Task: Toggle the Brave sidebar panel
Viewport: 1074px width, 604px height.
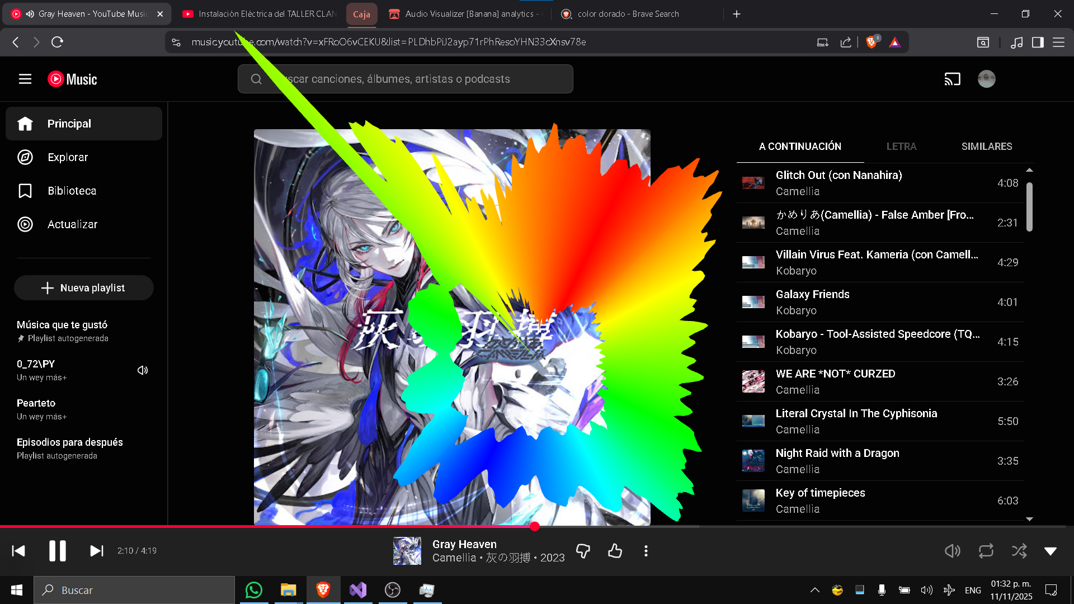Action: click(x=1038, y=42)
